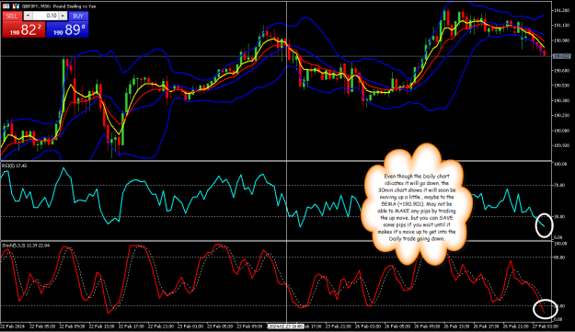Click the 0.10 volume input field
Image resolution: width=575 pixels, height=332 pixels.
click(45, 16)
